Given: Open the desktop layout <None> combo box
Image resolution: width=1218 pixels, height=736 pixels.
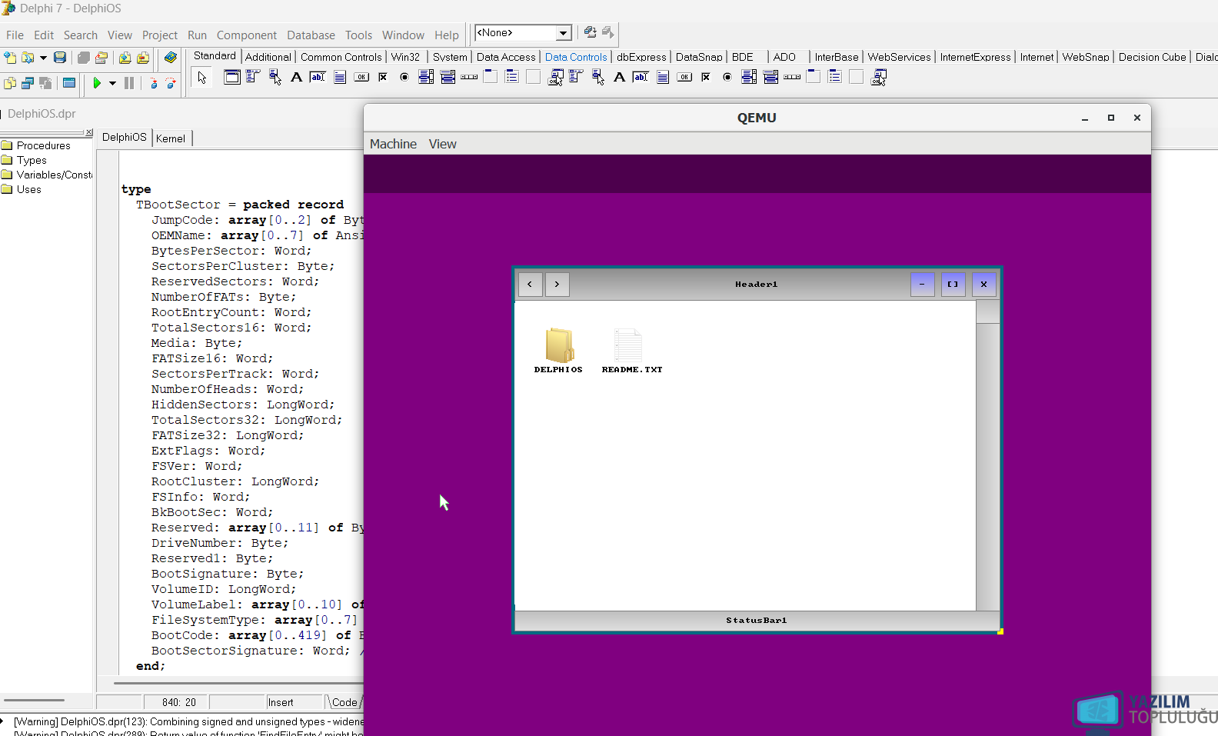Looking at the screenshot, I should click(523, 32).
